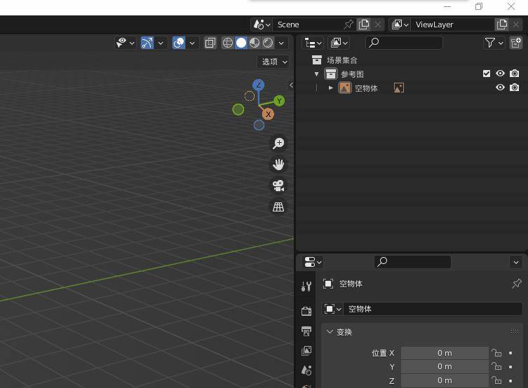Remove the ViewLayer view layer
The height and width of the screenshot is (388, 528).
[516, 25]
